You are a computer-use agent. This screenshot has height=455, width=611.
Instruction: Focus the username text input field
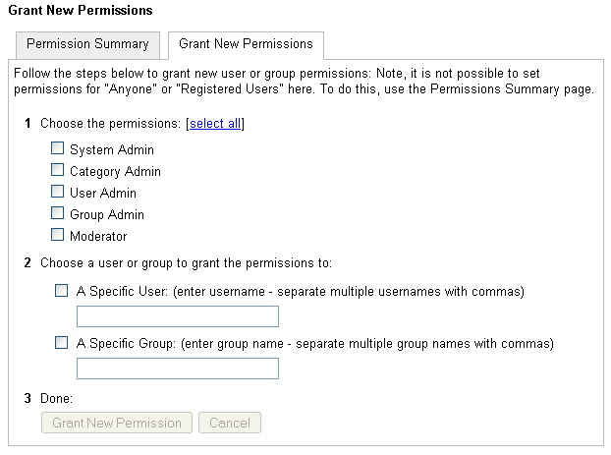click(178, 316)
